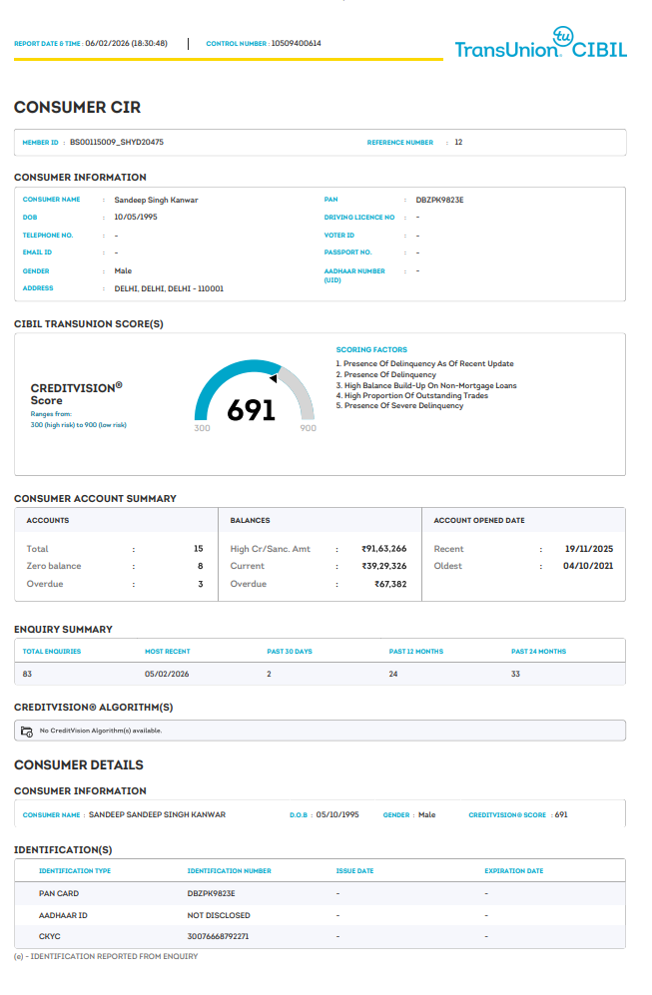652x995 pixels.
Task: Click the TransUnion CIBIL logo
Action: 540,43
